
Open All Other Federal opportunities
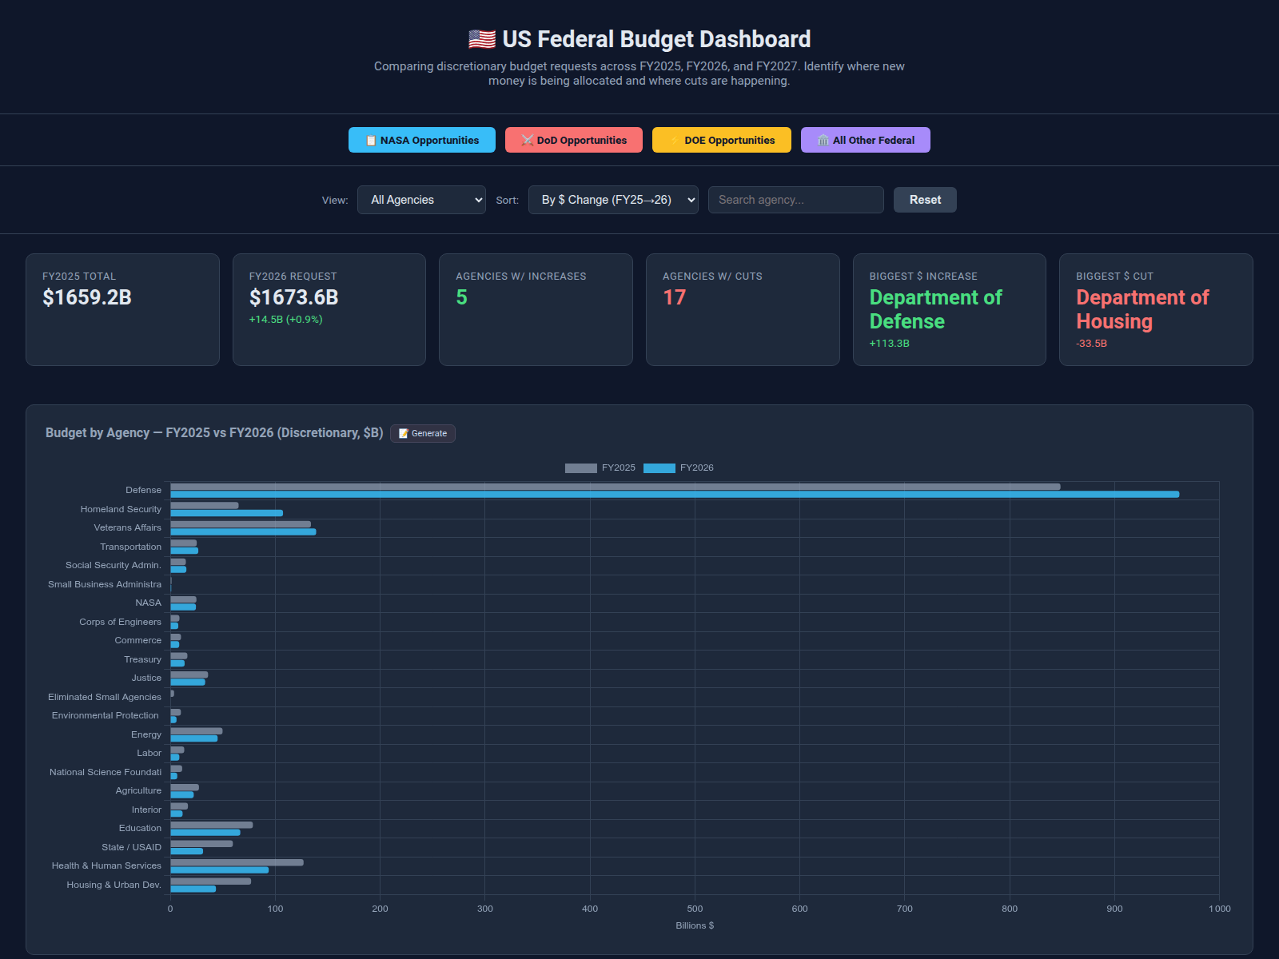pyautogui.click(x=866, y=140)
